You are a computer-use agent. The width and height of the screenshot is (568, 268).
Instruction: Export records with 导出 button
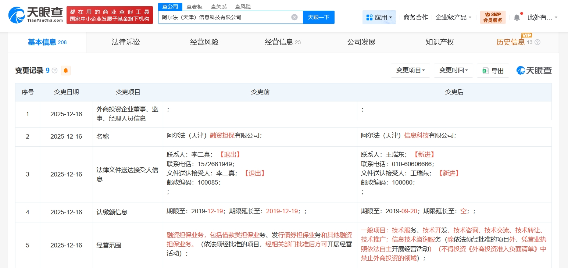tap(493, 71)
